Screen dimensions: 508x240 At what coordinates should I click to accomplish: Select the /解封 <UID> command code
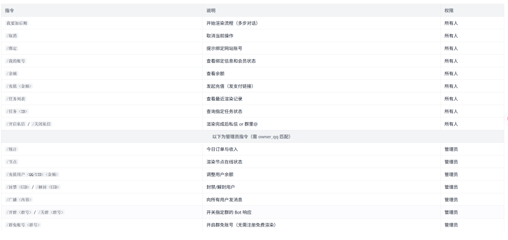(x=49, y=187)
